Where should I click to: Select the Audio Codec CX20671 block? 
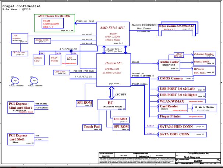click(169, 65)
